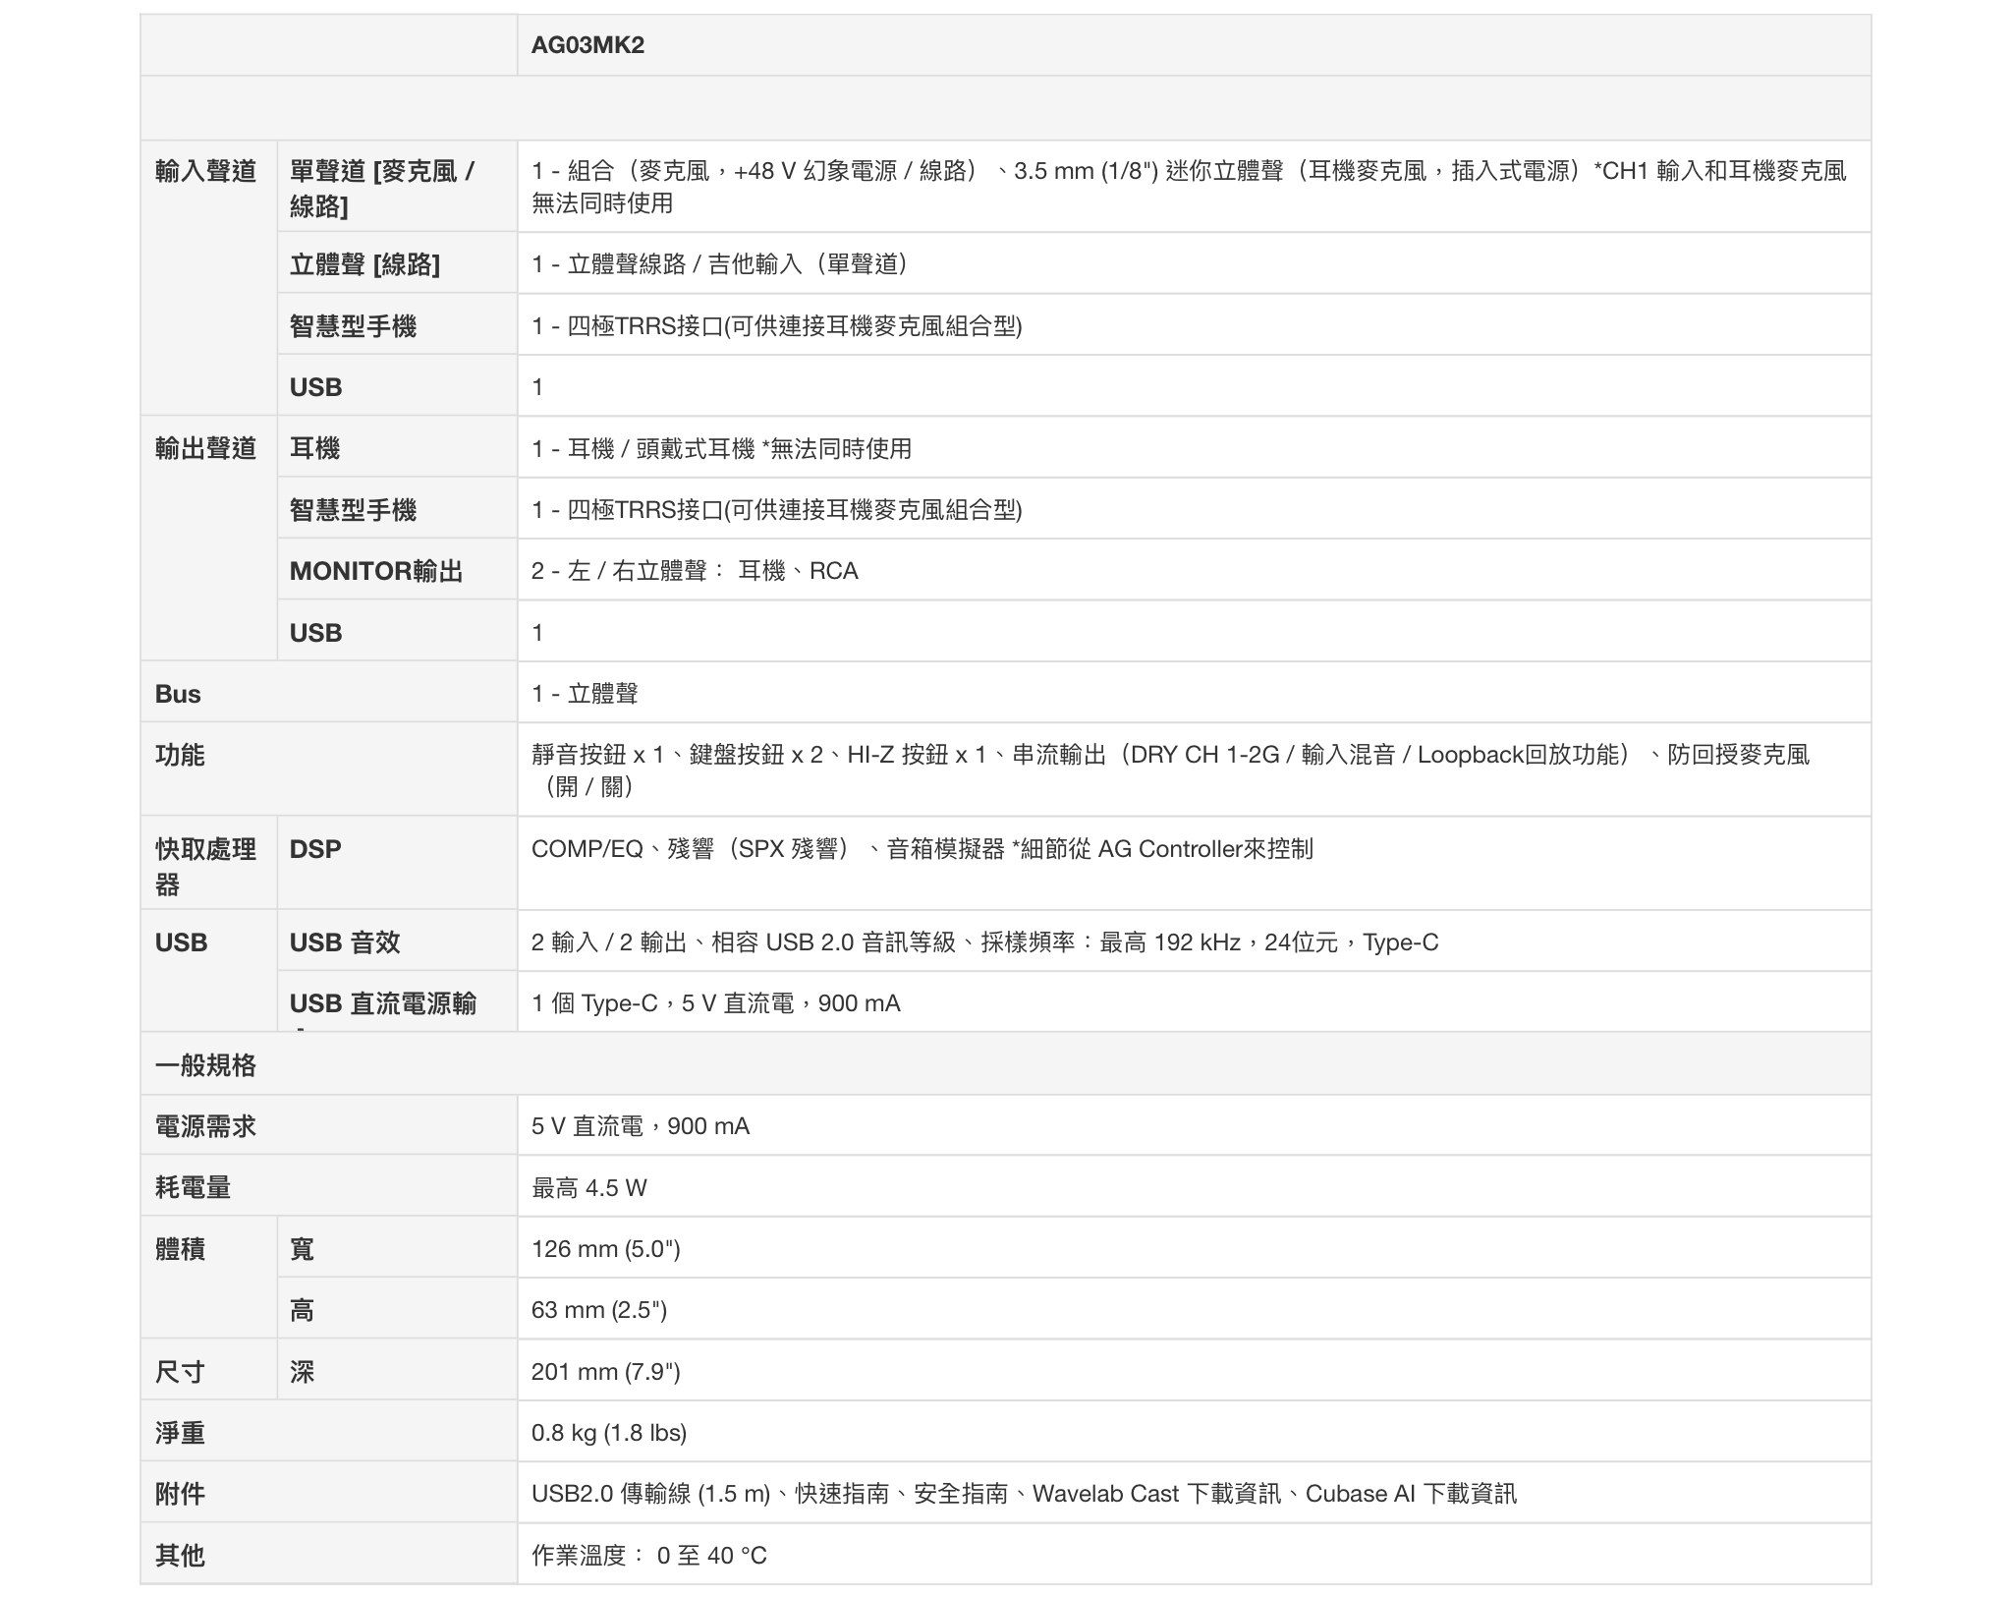Image resolution: width=2012 pixels, height=1597 pixels.
Task: Select the DSP label cell
Action: click(315, 849)
